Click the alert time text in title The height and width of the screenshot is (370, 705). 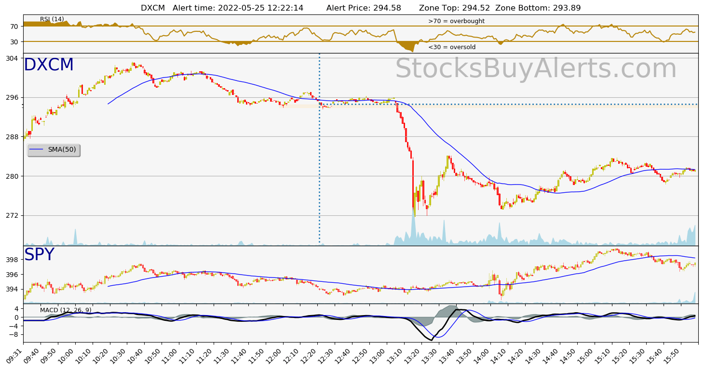click(238, 8)
